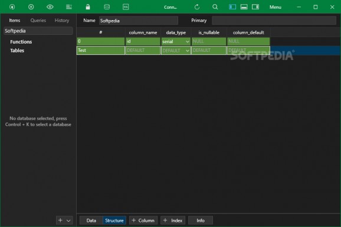Click the padlock icon in toolbar
Image resolution: width=341 pixels, height=227 pixels.
(x=88, y=7)
